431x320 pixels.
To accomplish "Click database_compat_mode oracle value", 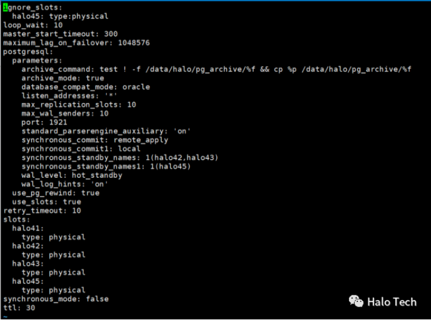I will click(x=136, y=87).
